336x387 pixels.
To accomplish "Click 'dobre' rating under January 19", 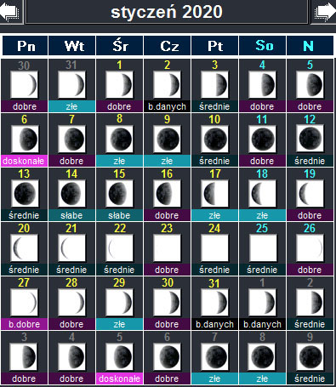I will tap(310, 215).
